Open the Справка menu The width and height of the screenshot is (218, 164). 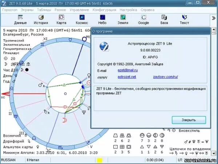[x=148, y=10]
